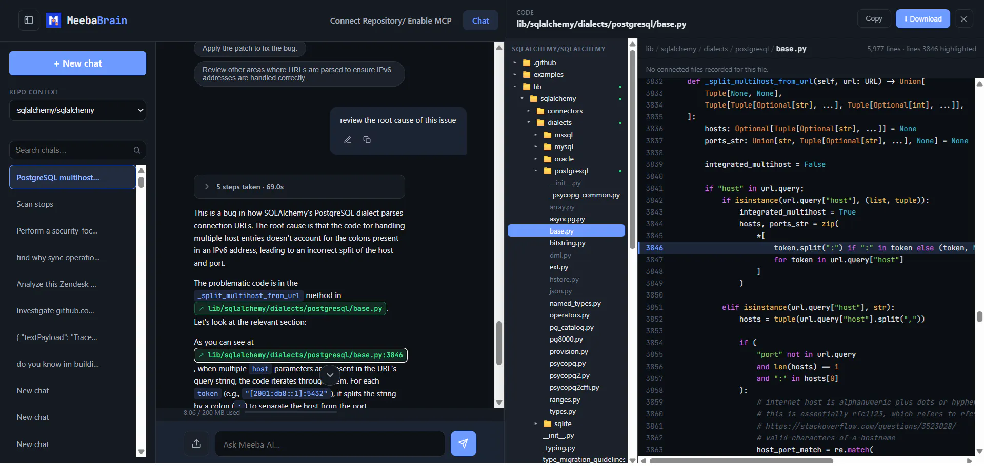This screenshot has width=984, height=466.
Task: Send message with paper plane button
Action: pos(463,443)
